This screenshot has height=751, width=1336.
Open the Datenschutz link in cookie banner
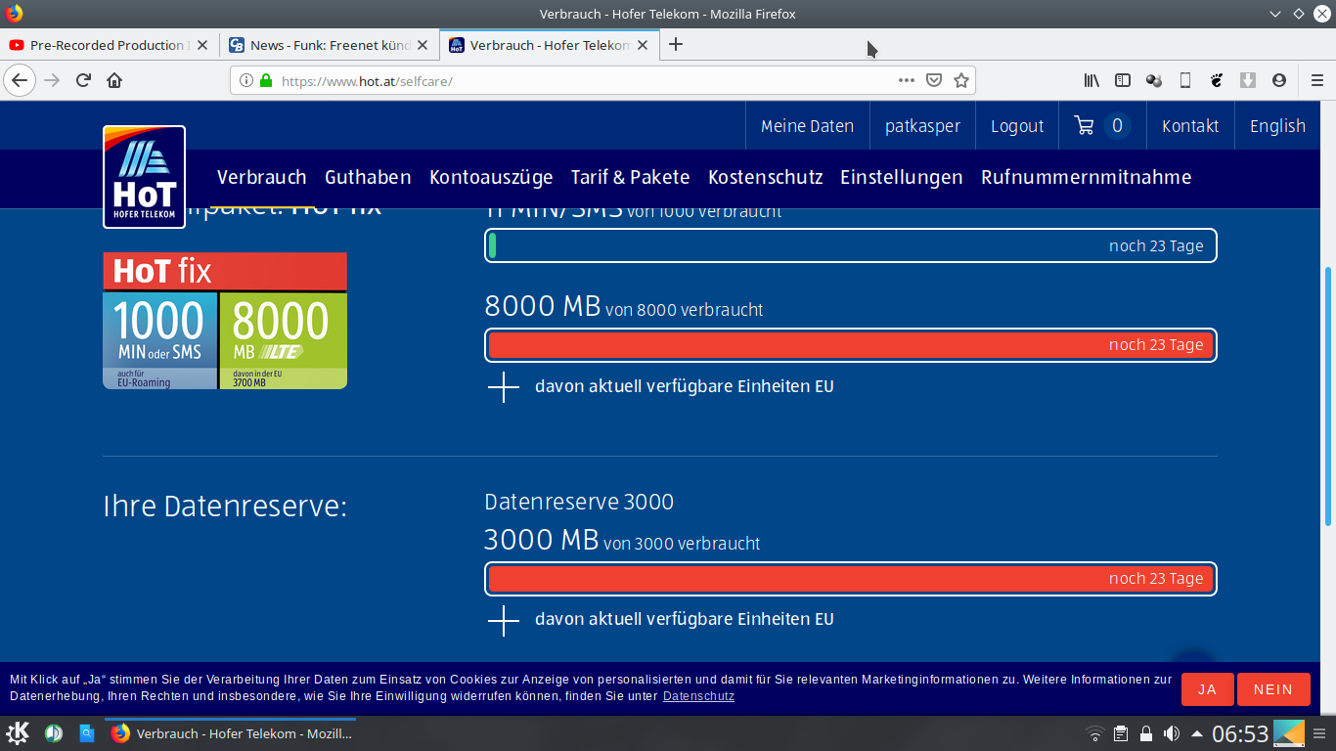click(x=698, y=696)
